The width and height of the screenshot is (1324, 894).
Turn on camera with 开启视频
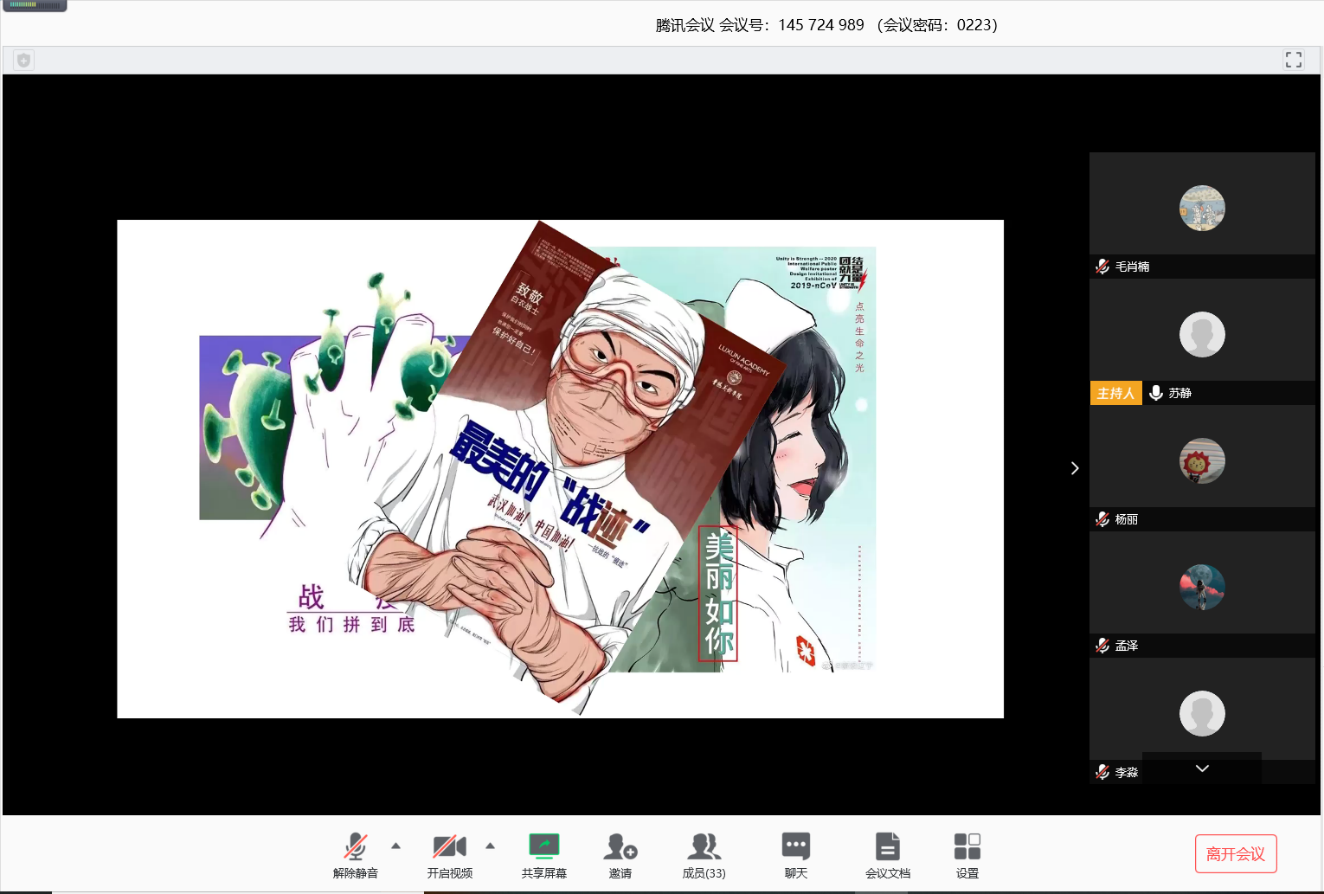click(x=449, y=855)
